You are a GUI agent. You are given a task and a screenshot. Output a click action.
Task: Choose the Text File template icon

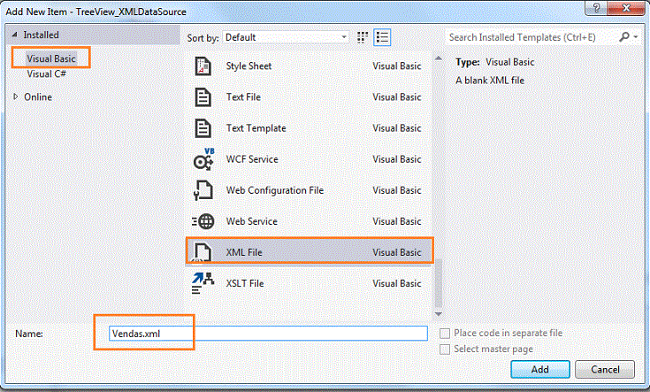[203, 97]
